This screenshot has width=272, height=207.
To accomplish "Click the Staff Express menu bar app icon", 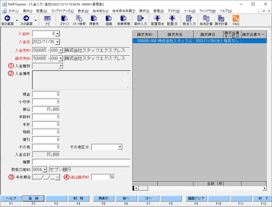I will coord(4,11).
